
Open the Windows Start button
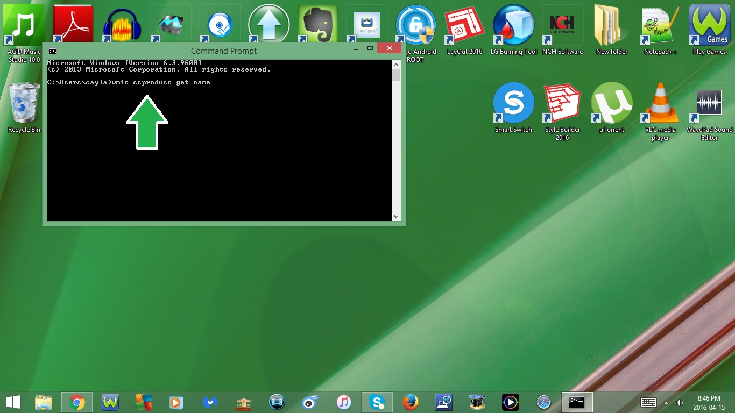13,402
